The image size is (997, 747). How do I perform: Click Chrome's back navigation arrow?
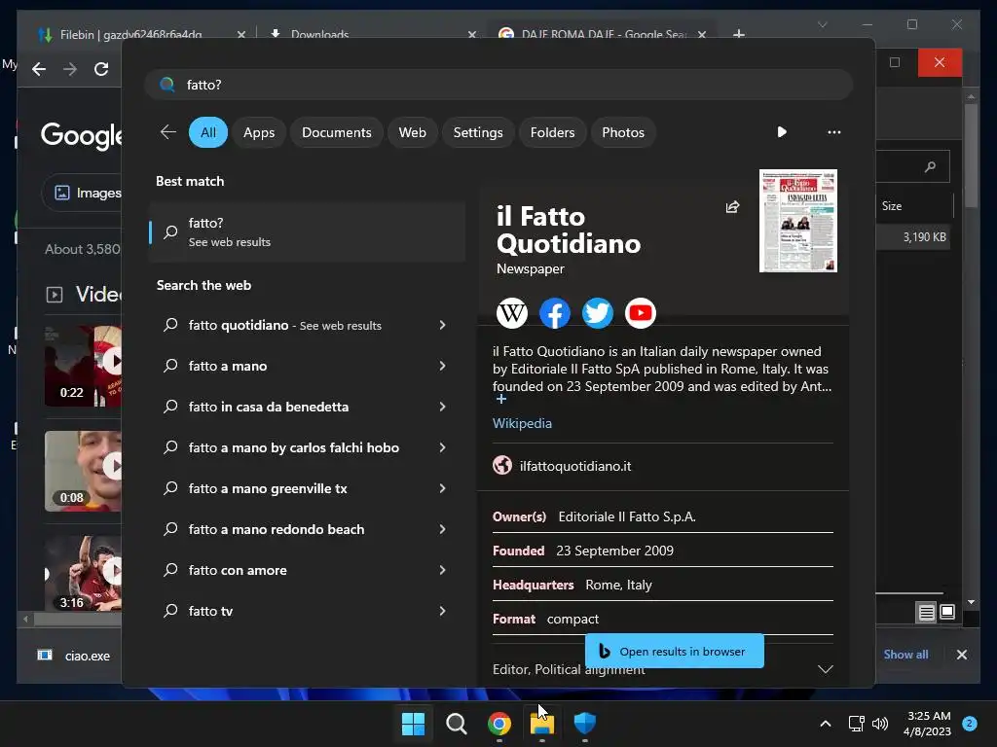click(39, 69)
